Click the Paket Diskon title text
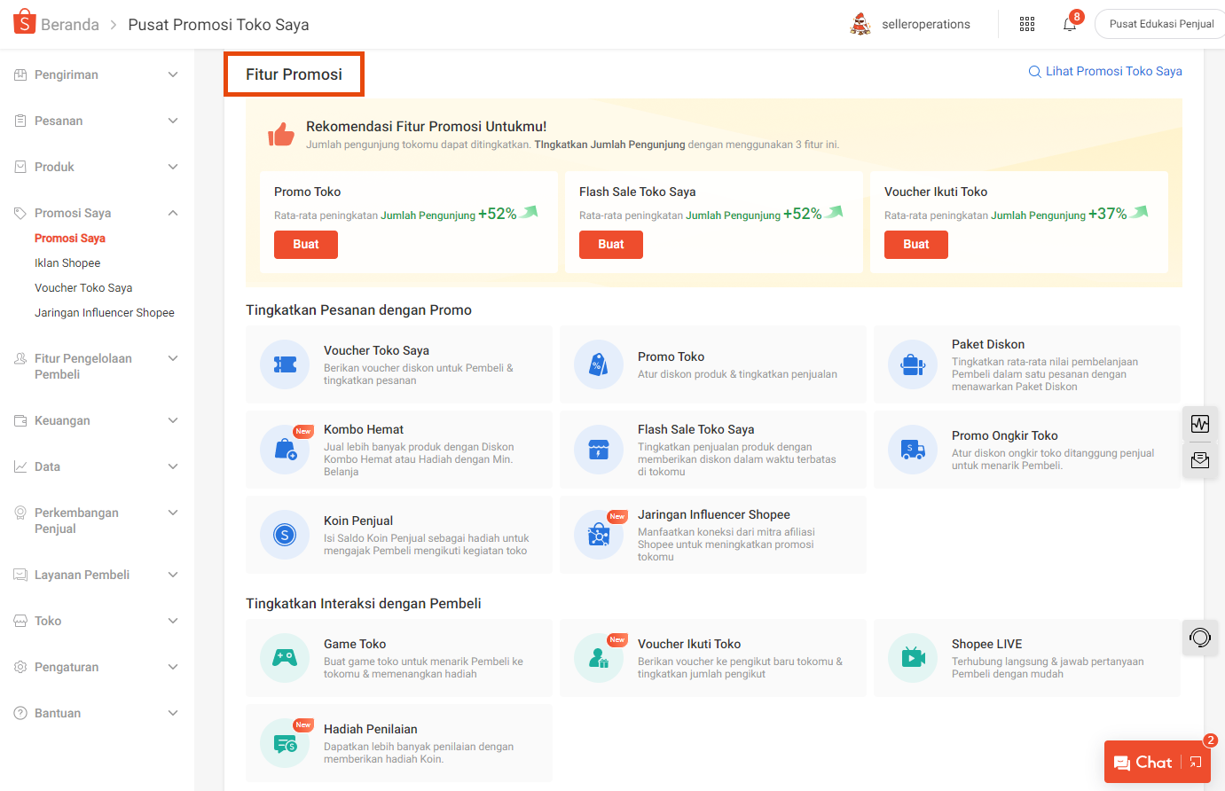 (x=988, y=345)
